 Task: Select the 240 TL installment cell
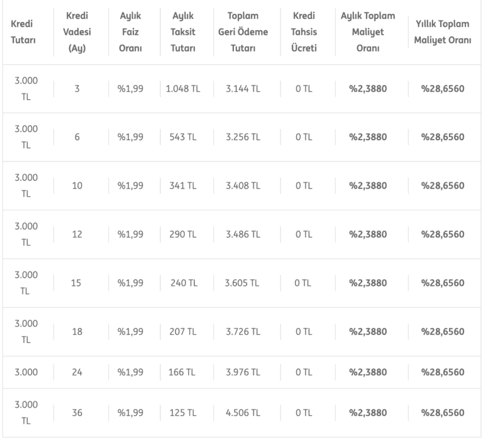182,283
